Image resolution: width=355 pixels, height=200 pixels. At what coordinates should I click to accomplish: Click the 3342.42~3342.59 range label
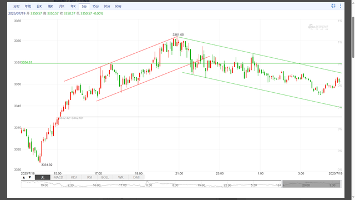tap(70, 118)
